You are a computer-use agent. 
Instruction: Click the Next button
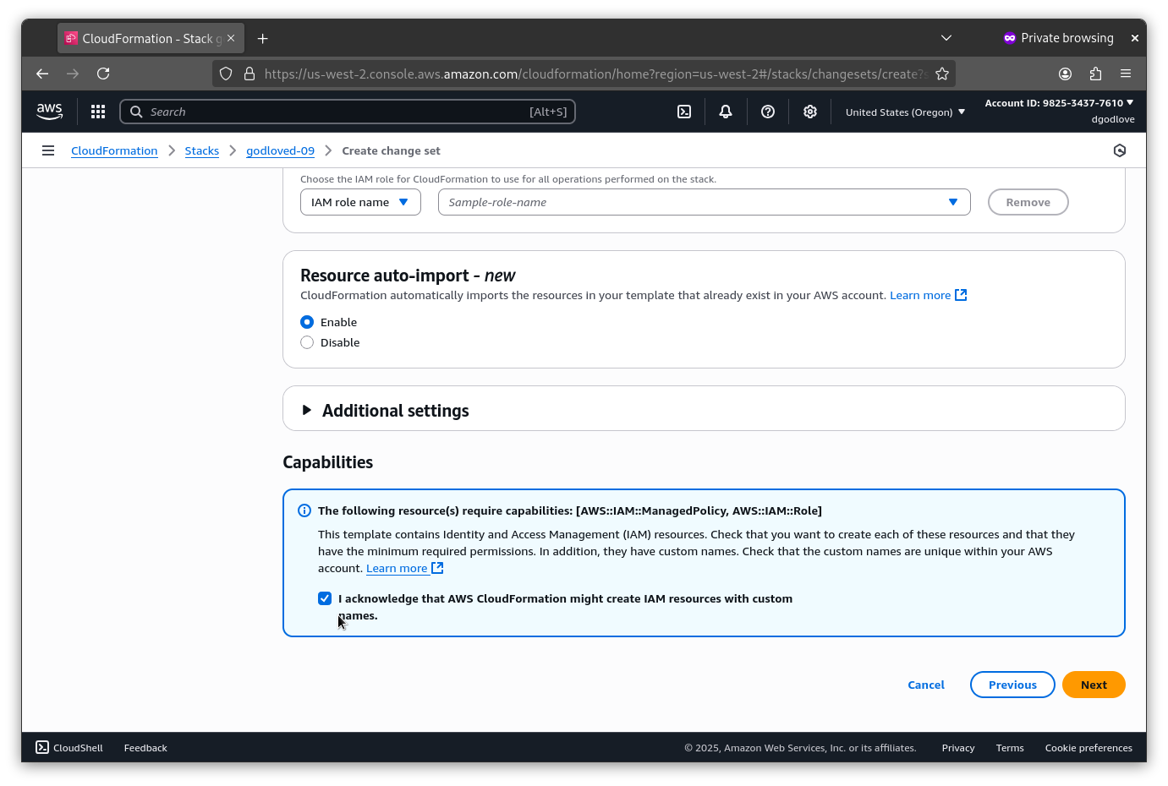coord(1093,685)
